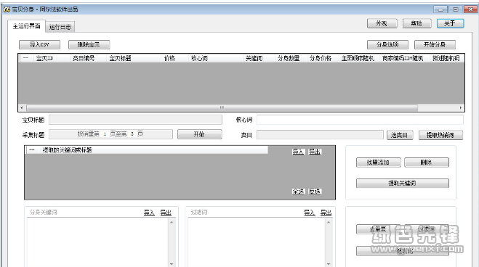479x267 pixels.
Task: Click 全选 link in keyword list
Action: pos(298,192)
